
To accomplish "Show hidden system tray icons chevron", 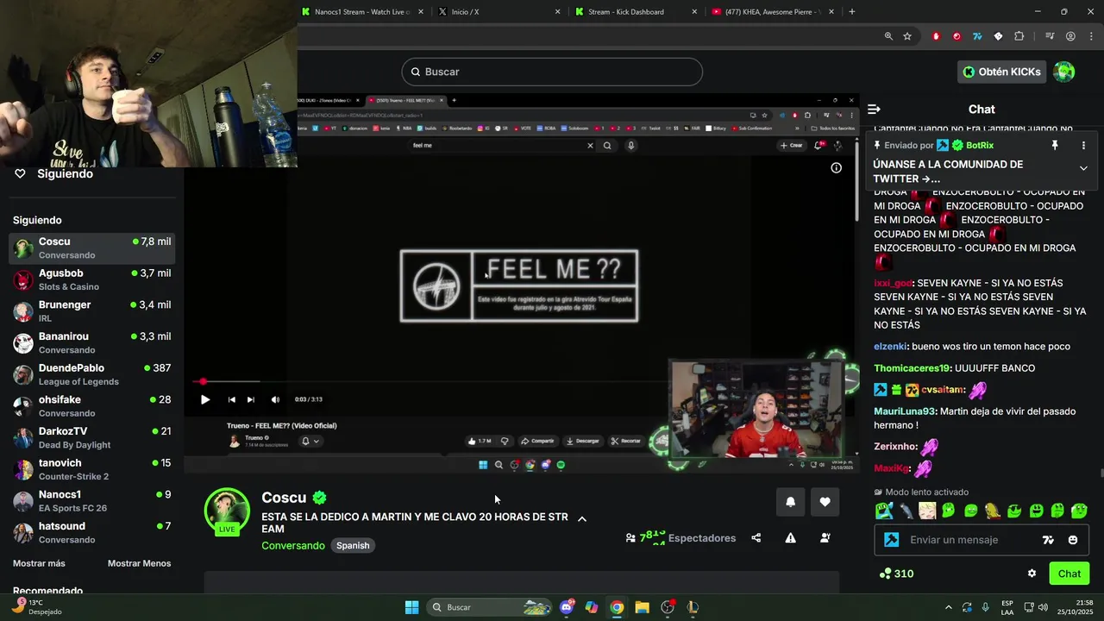I will point(949,607).
